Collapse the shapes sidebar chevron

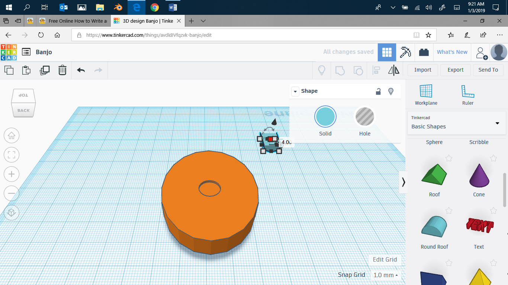403,182
